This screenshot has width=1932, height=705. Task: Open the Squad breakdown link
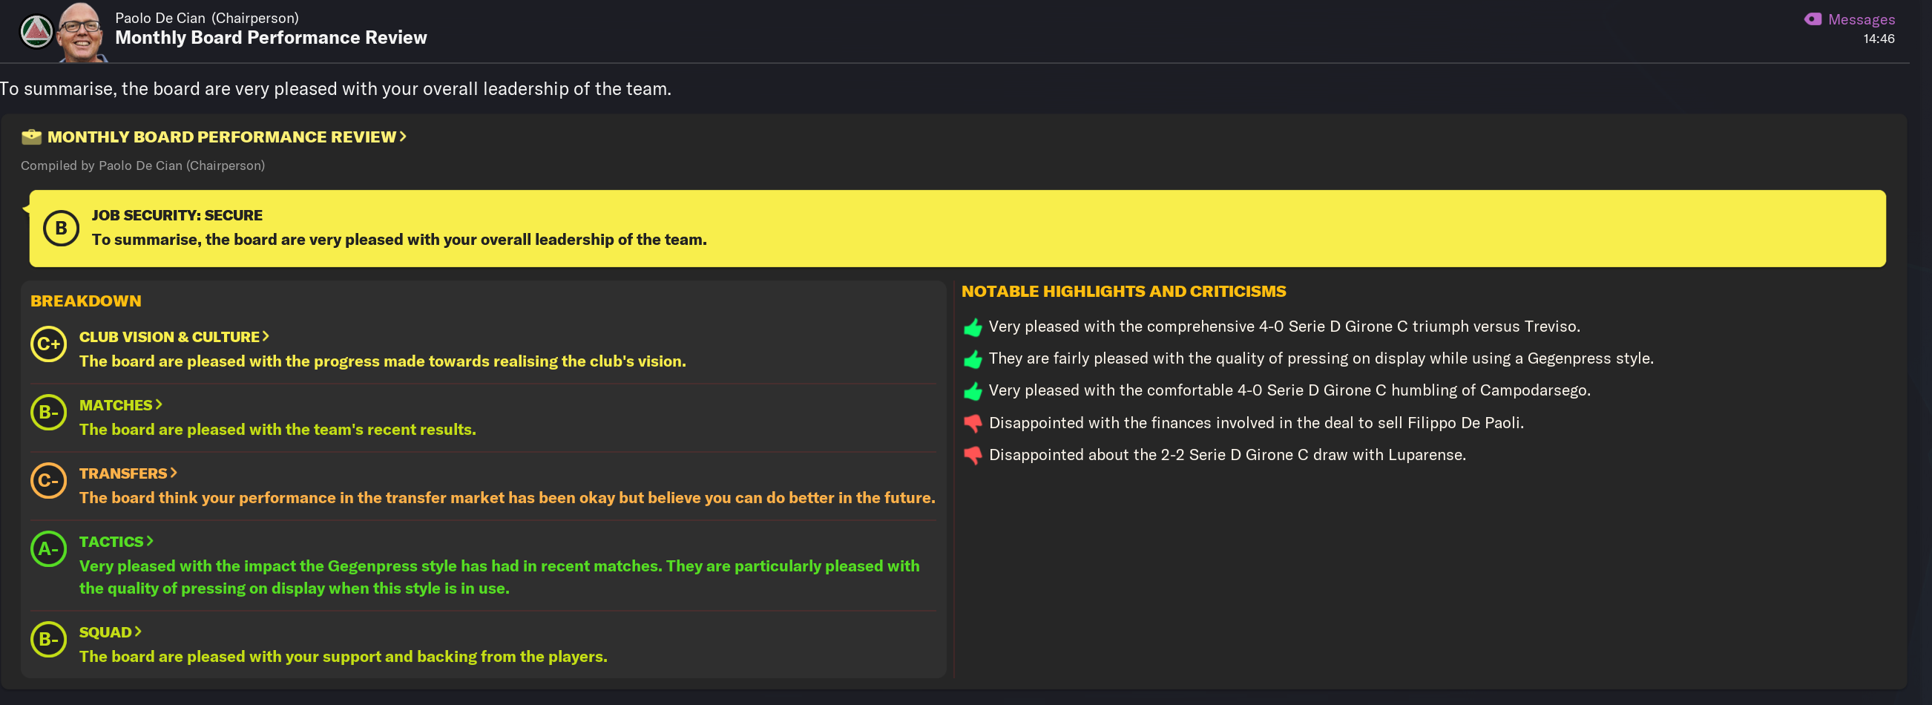pyautogui.click(x=111, y=632)
